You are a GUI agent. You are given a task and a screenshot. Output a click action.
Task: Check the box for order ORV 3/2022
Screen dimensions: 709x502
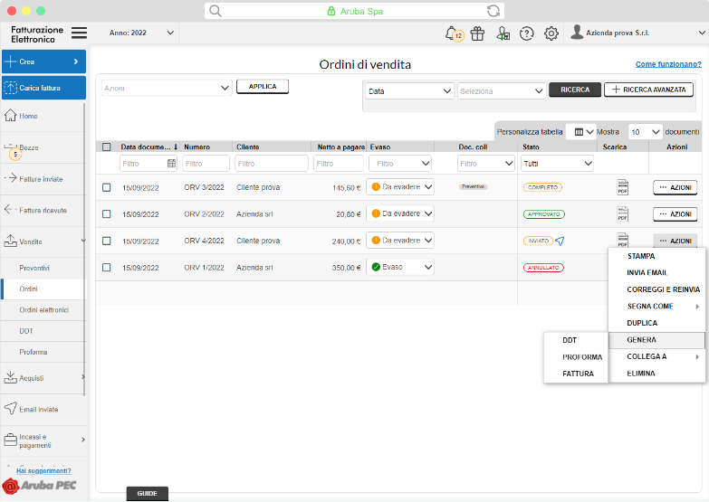(x=106, y=187)
